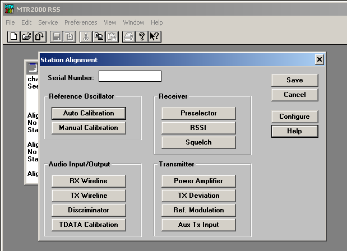Click the Serial Number input field
The image size is (347, 251).
130,76
